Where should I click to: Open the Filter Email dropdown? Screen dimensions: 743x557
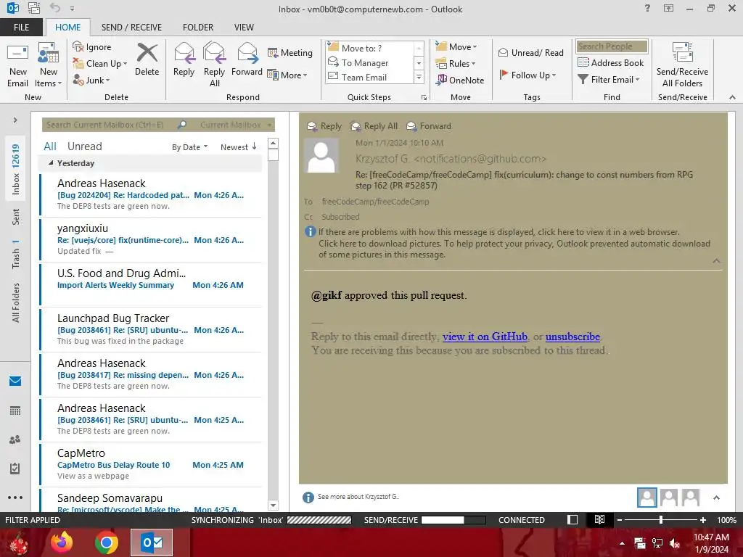(x=609, y=80)
